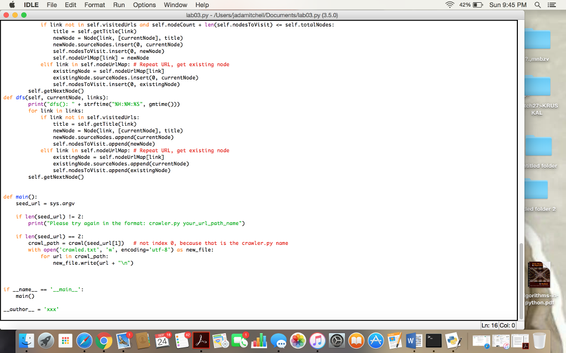Click the Wi-Fi status icon
The image size is (566, 353).
(x=452, y=5)
